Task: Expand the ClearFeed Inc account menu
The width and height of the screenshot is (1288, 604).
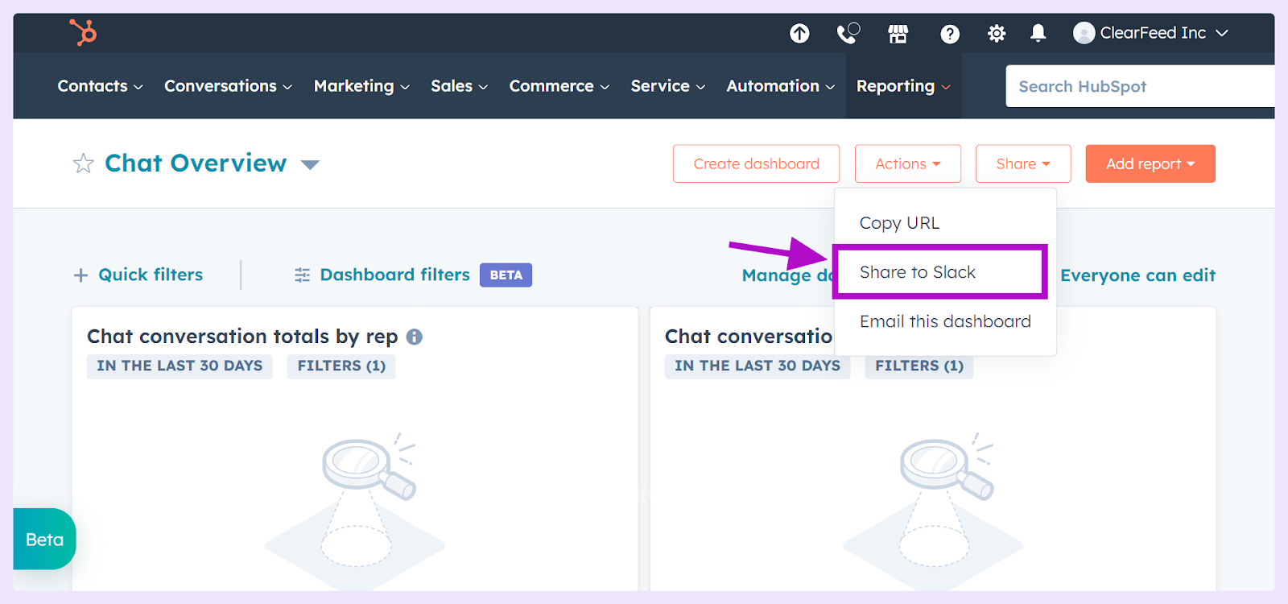Action: coord(1222,33)
